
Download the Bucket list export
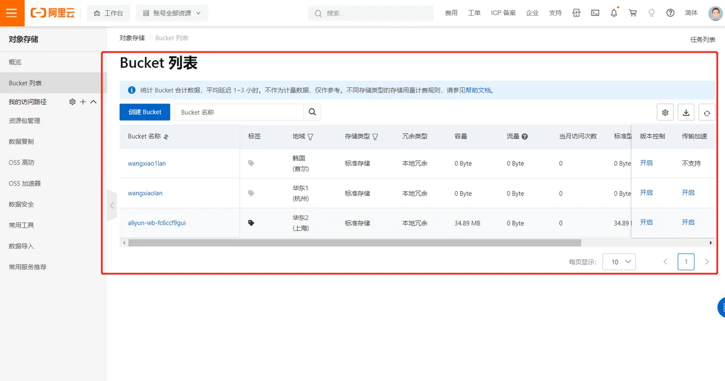686,112
